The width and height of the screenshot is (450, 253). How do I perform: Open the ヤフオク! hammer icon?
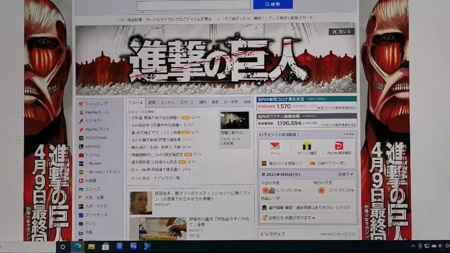pyautogui.click(x=81, y=121)
